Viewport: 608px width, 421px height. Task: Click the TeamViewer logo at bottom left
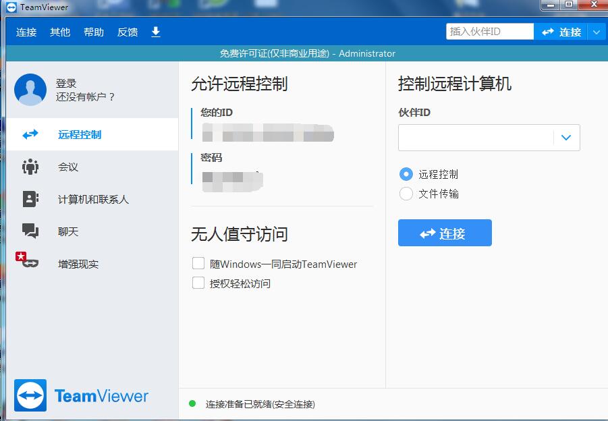pyautogui.click(x=81, y=395)
